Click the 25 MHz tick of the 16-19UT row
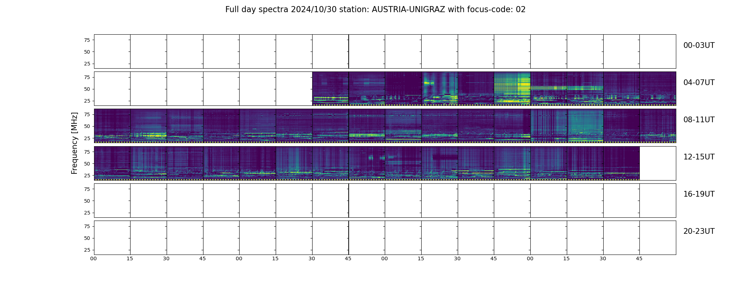Screen dimensions: 751x286 point(87,213)
